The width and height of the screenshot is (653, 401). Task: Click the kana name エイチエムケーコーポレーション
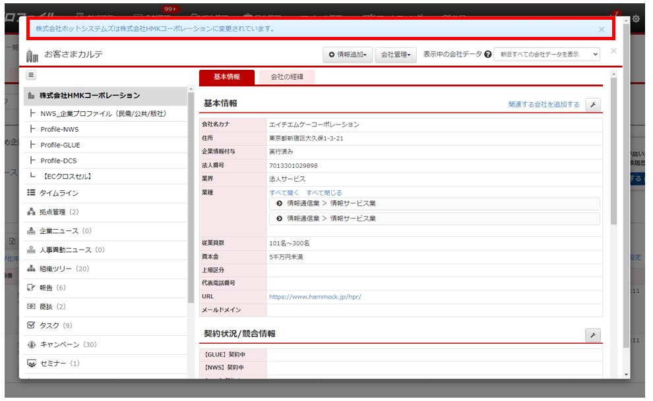[314, 124]
